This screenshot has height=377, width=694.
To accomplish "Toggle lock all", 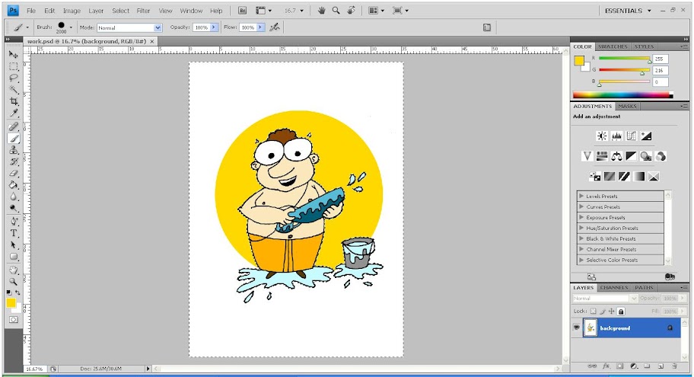I will click(x=621, y=312).
